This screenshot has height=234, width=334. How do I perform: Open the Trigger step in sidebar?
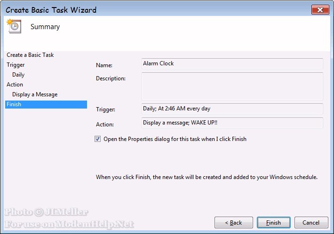tap(16, 65)
